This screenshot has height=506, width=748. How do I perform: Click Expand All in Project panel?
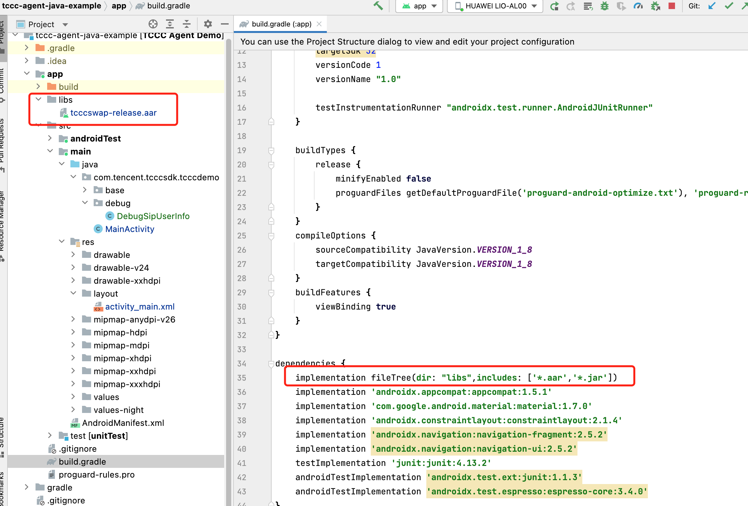pyautogui.click(x=170, y=24)
